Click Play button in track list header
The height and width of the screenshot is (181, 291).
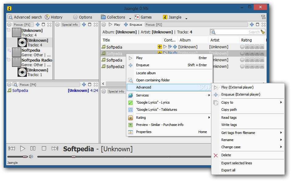point(114,24)
